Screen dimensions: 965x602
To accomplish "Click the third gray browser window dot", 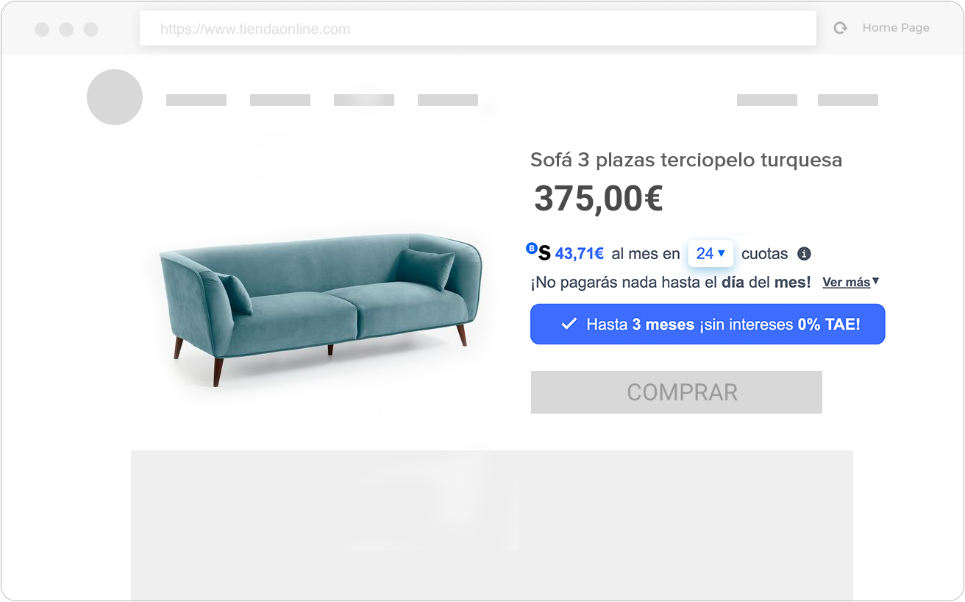I will [90, 29].
